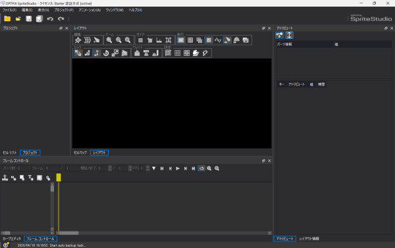Toggle the fourth highlighted display square icon

(209, 40)
